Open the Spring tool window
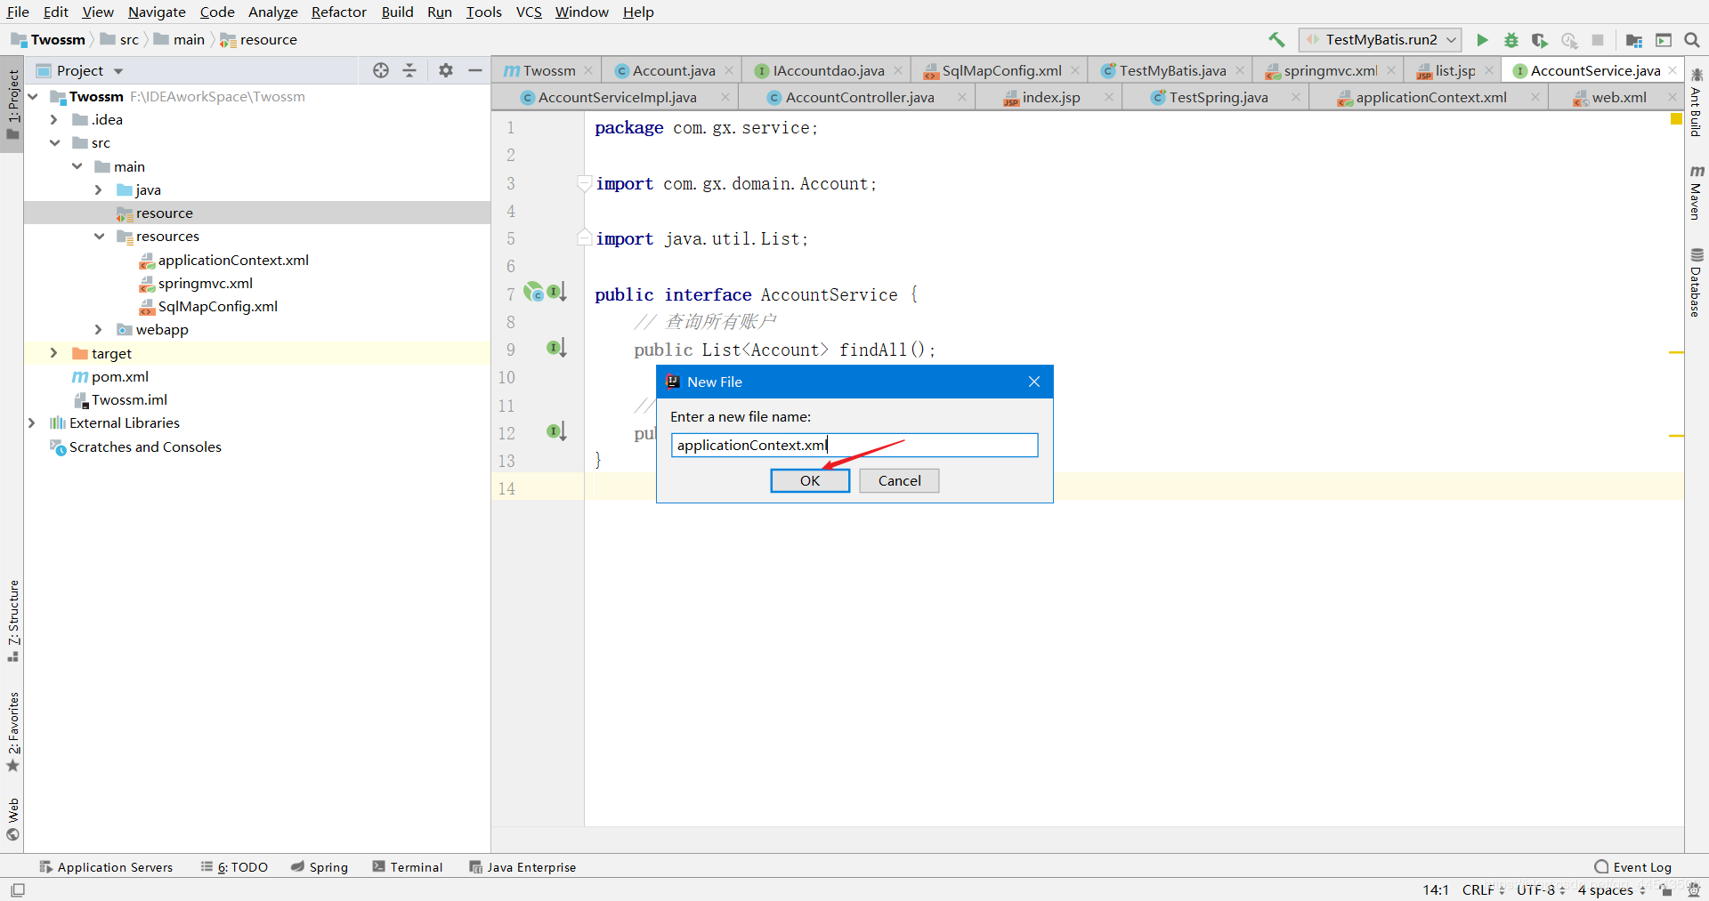The image size is (1709, 901). pos(320,867)
